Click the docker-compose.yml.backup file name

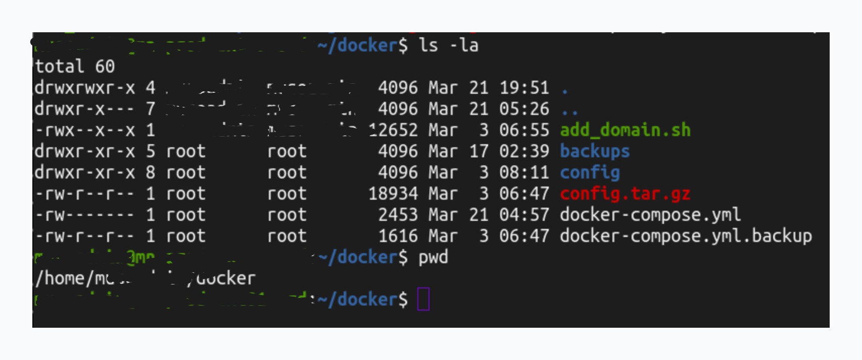coord(686,236)
